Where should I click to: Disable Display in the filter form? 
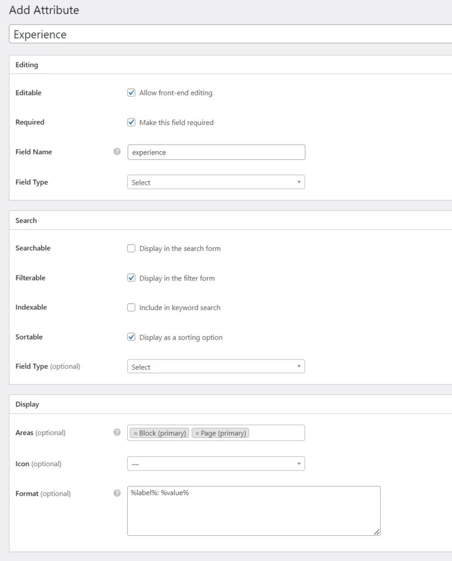coord(131,278)
